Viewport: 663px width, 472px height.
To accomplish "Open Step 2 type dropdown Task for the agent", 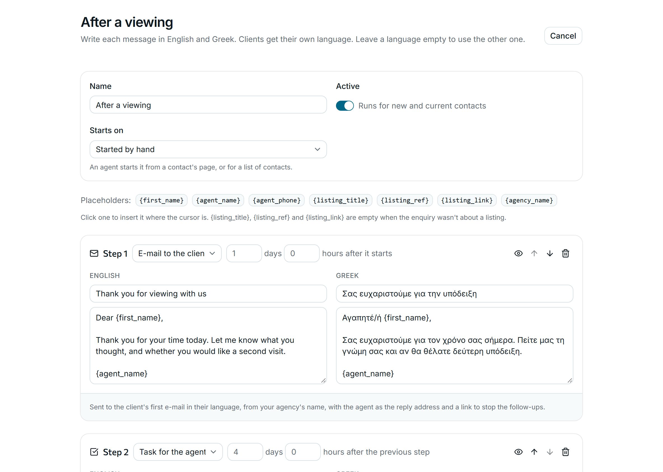I will click(x=178, y=452).
